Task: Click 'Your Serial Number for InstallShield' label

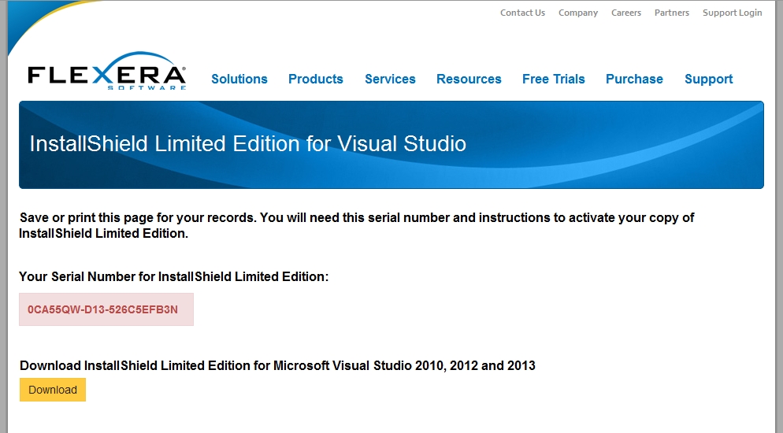Action: coord(174,277)
